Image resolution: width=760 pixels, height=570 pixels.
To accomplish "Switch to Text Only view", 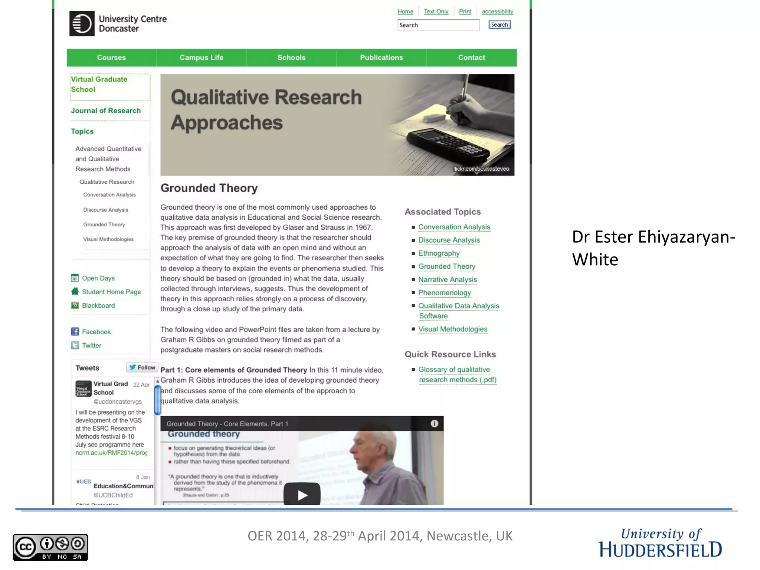I will (436, 12).
